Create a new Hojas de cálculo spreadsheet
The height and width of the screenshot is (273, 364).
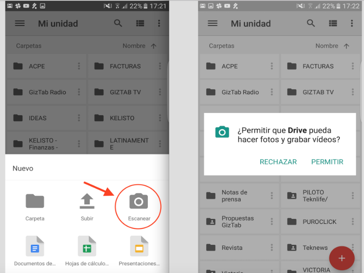(86, 247)
